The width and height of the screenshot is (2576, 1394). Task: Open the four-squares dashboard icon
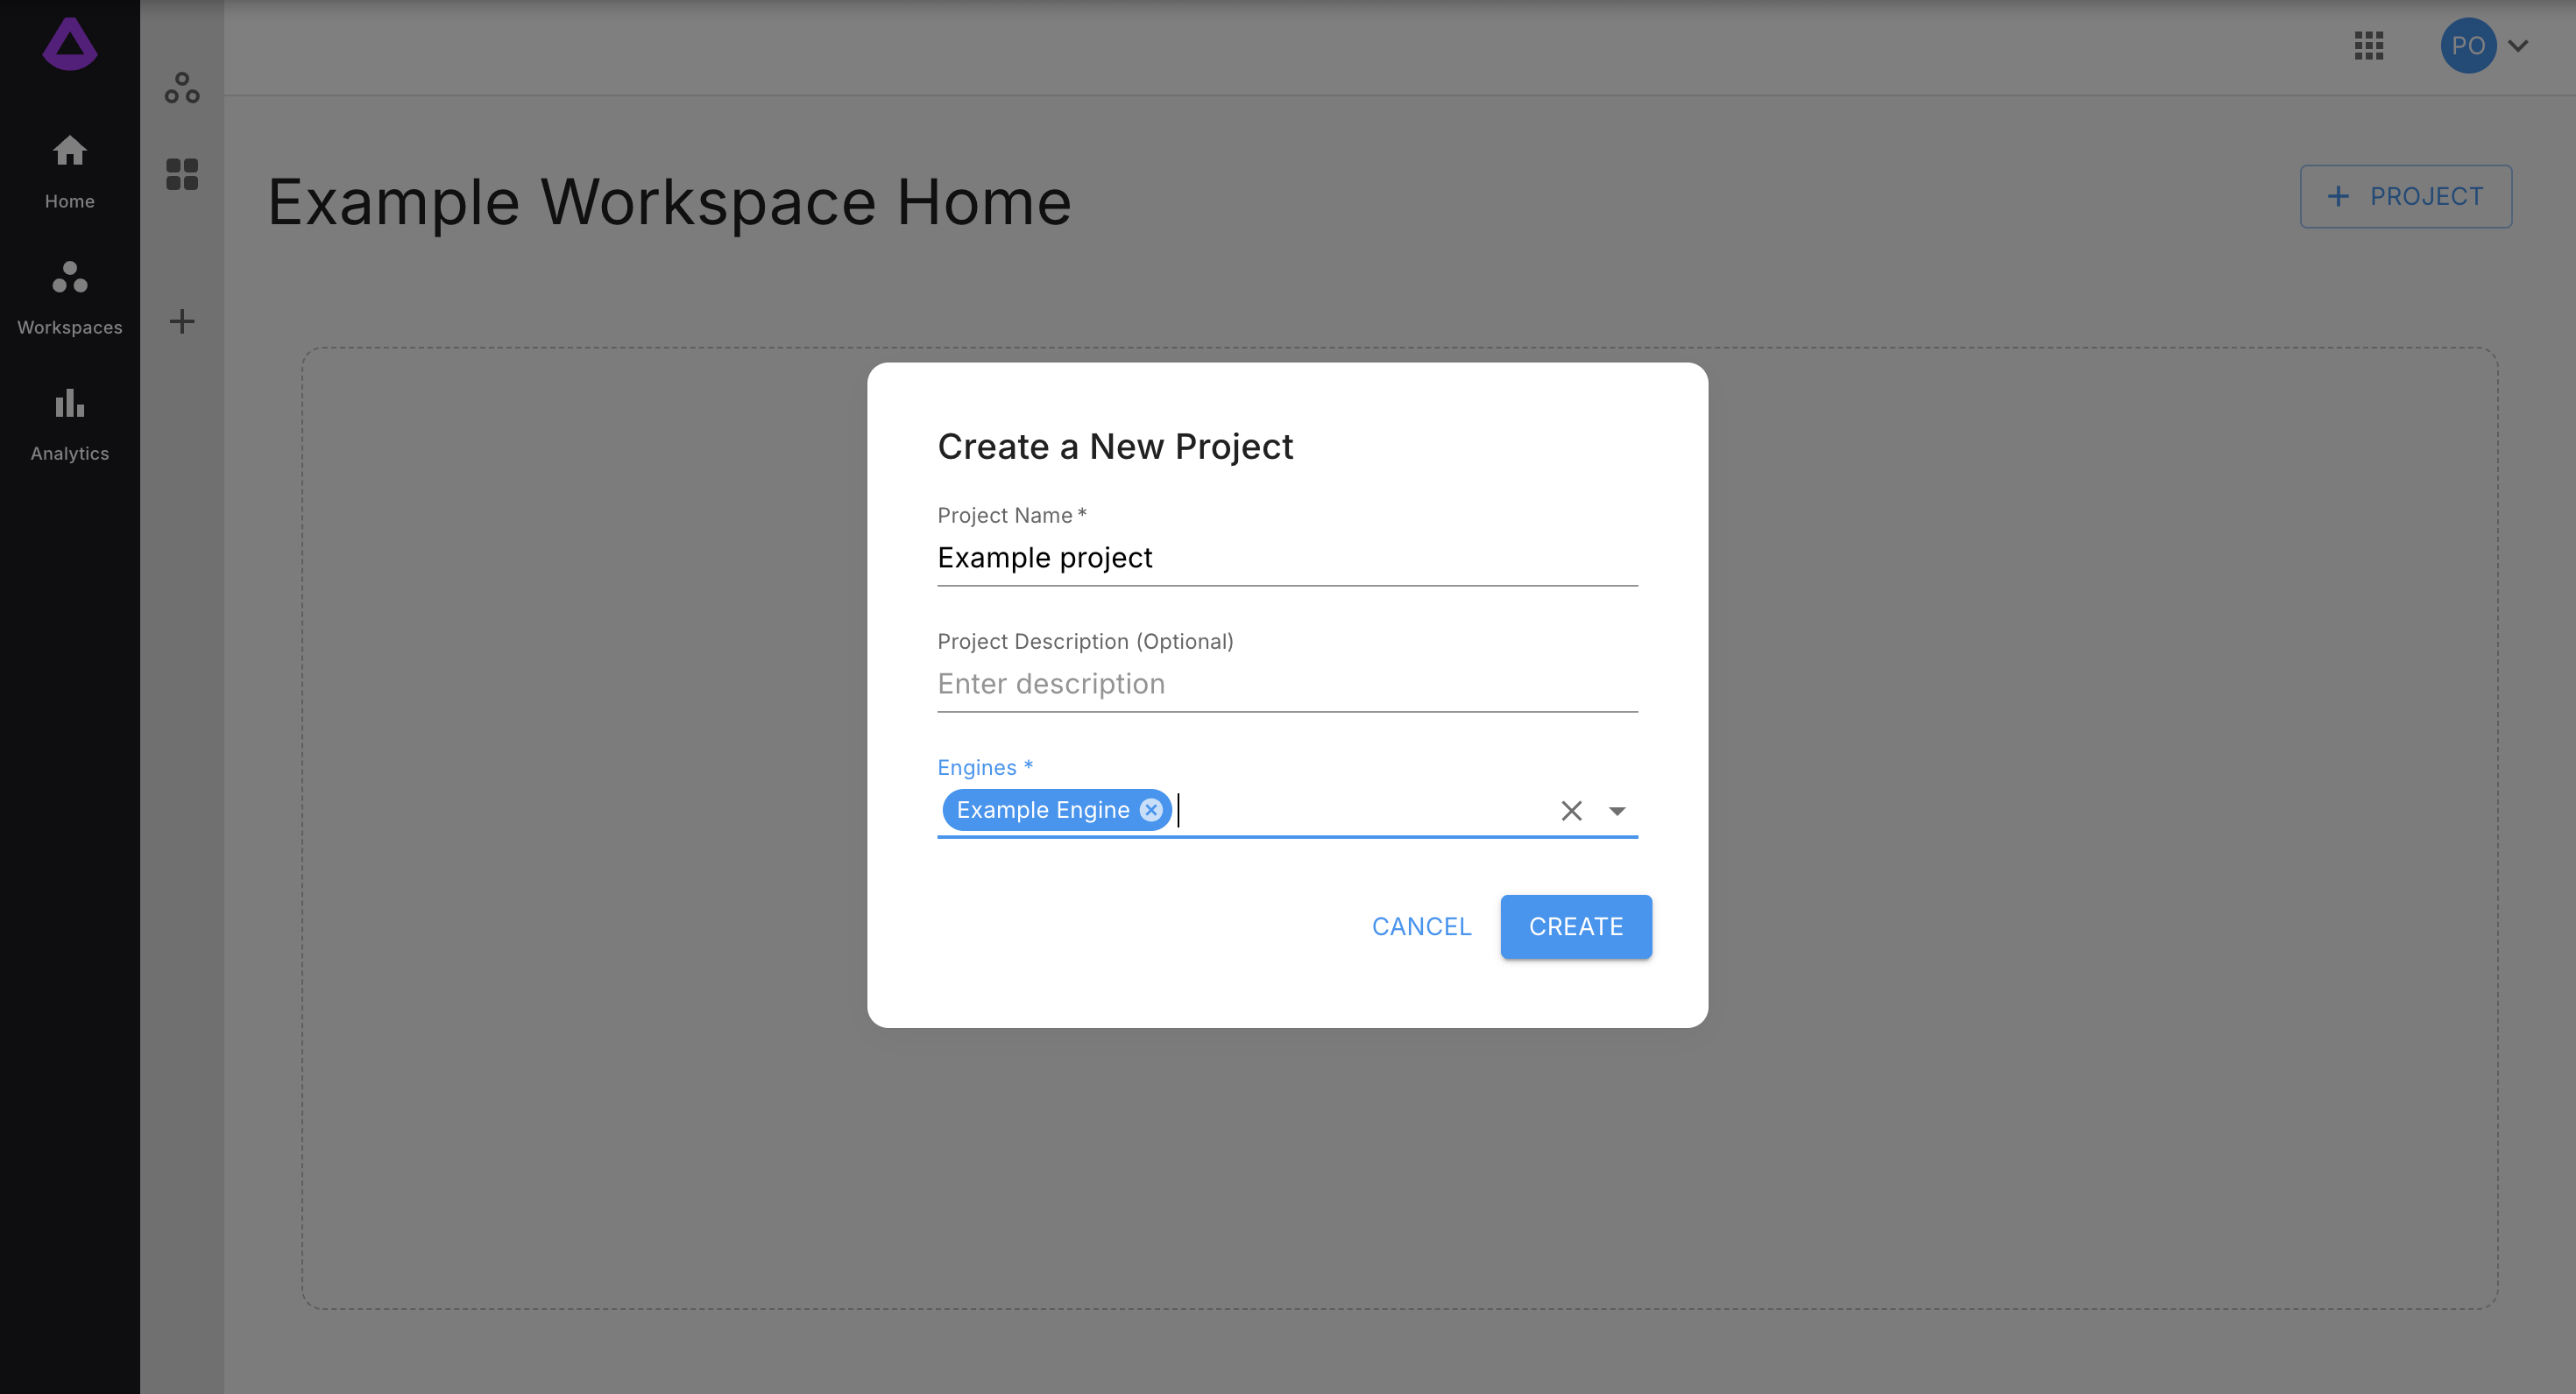click(182, 174)
